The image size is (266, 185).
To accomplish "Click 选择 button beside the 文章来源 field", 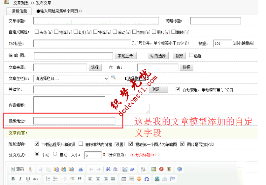I will [95, 67].
